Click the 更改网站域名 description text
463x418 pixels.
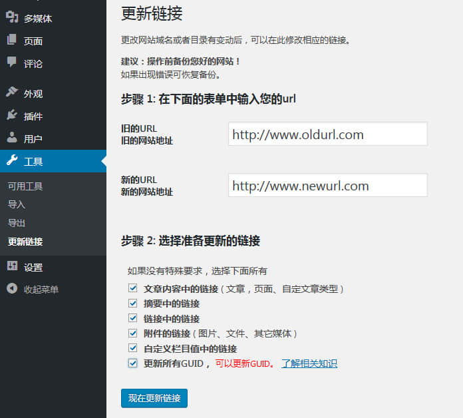(236, 40)
